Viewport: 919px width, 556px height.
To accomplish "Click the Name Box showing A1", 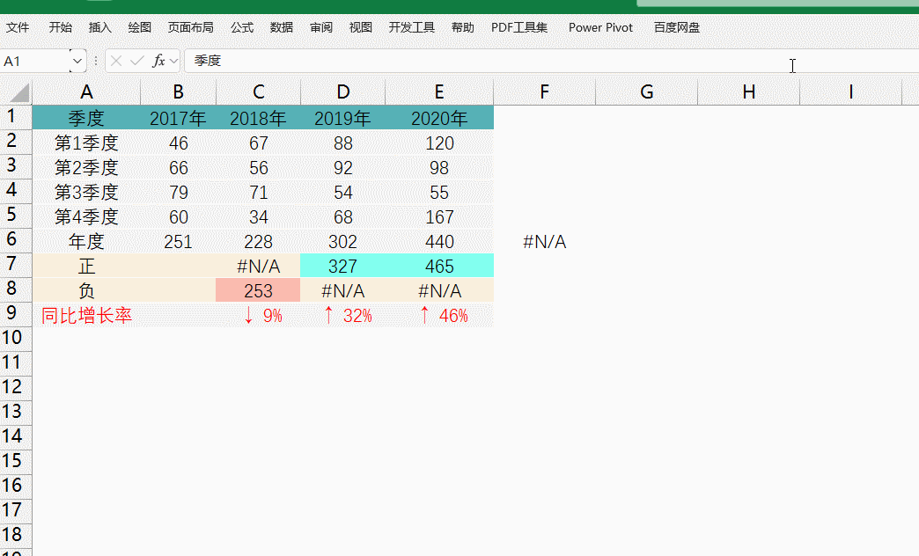I will (35, 61).
